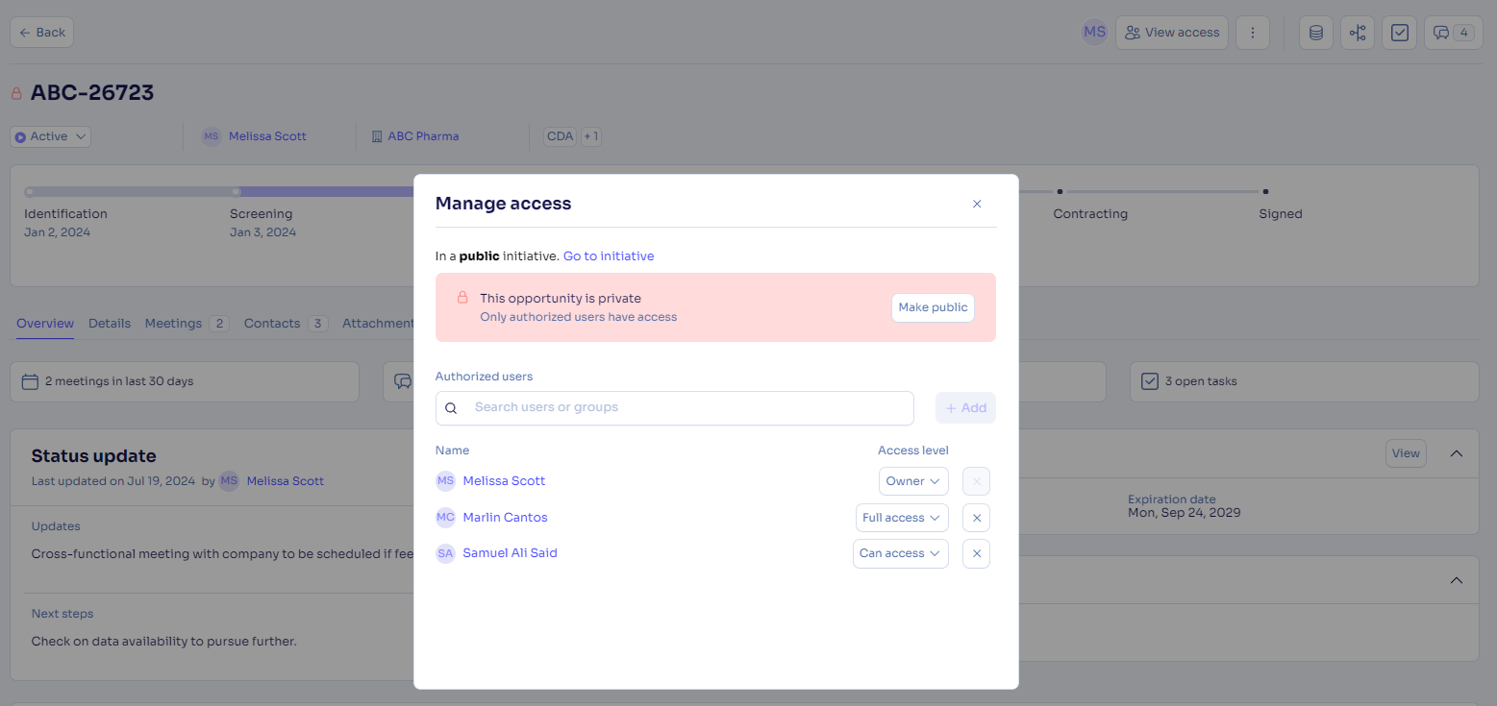Viewport: 1497px width, 706px height.
Task: Click the MS avatar in top bar
Action: 1094,33
